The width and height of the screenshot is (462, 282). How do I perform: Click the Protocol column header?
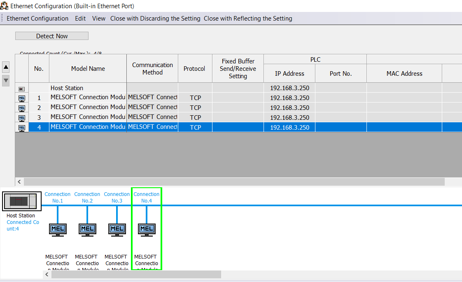pos(194,68)
